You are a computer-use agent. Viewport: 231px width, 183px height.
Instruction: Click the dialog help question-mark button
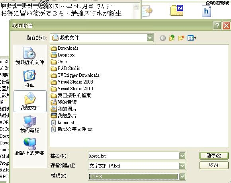217,26
